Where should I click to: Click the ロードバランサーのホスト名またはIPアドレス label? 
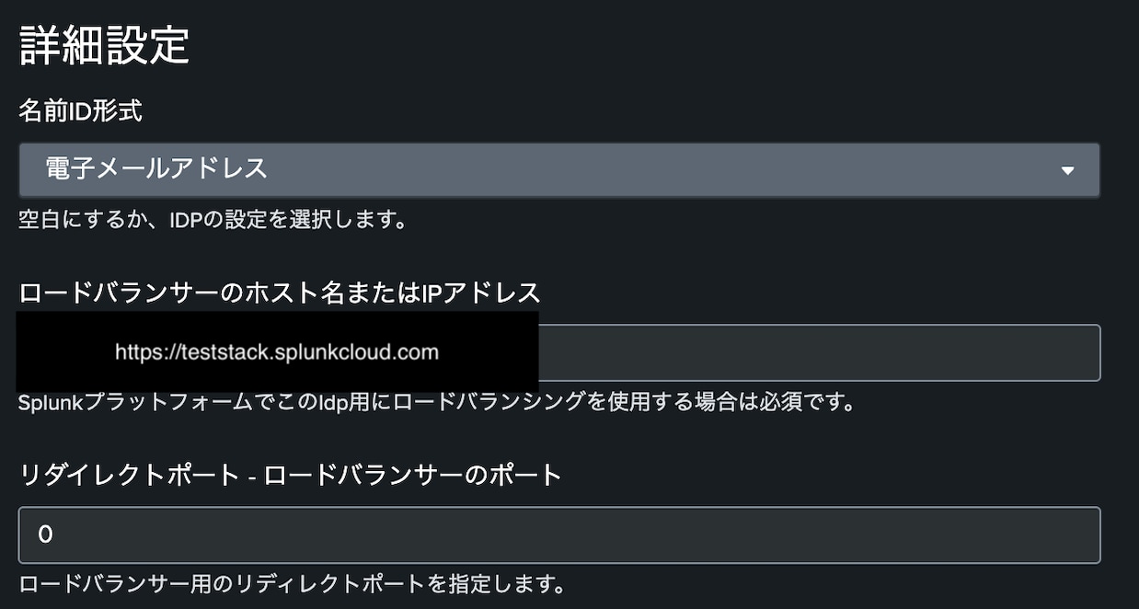279,292
